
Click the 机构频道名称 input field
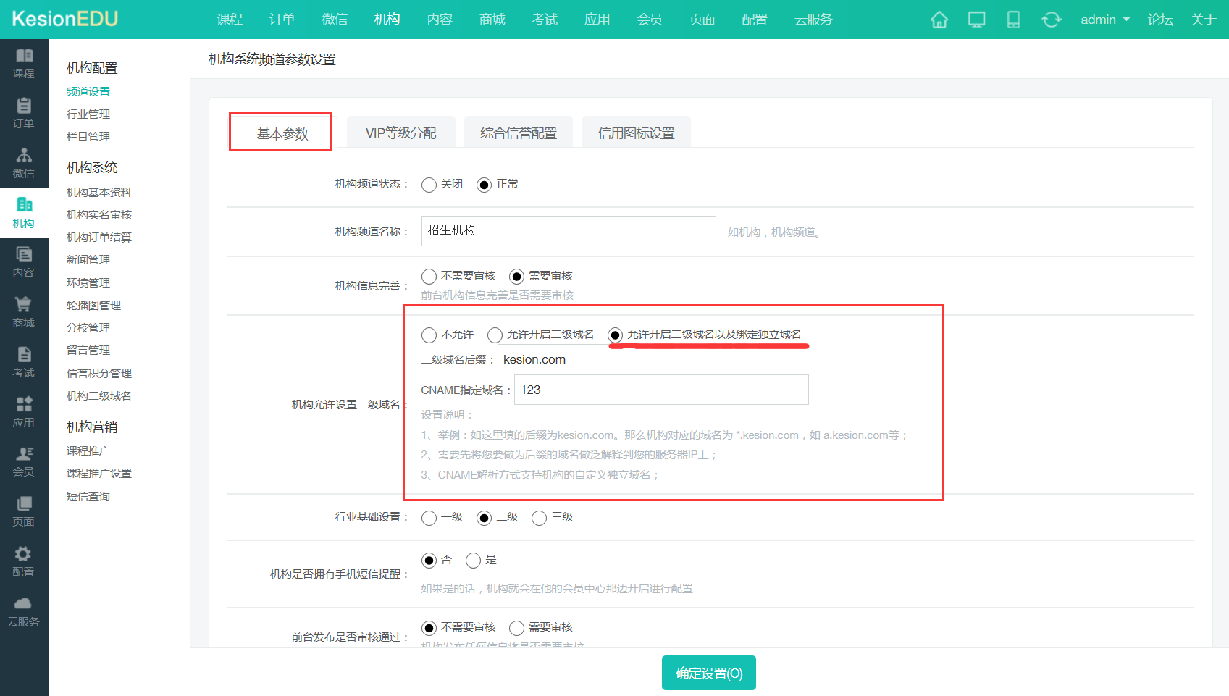tap(568, 230)
